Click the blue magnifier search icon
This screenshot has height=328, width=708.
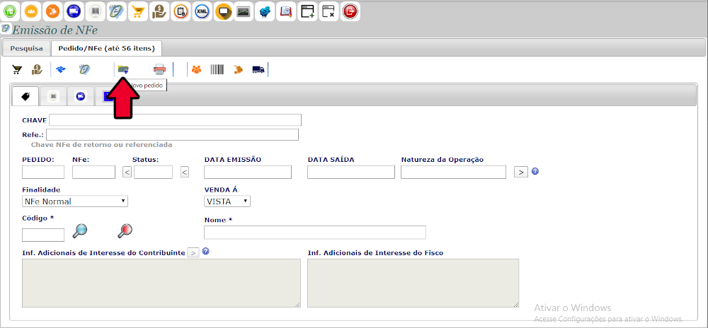[80, 230]
